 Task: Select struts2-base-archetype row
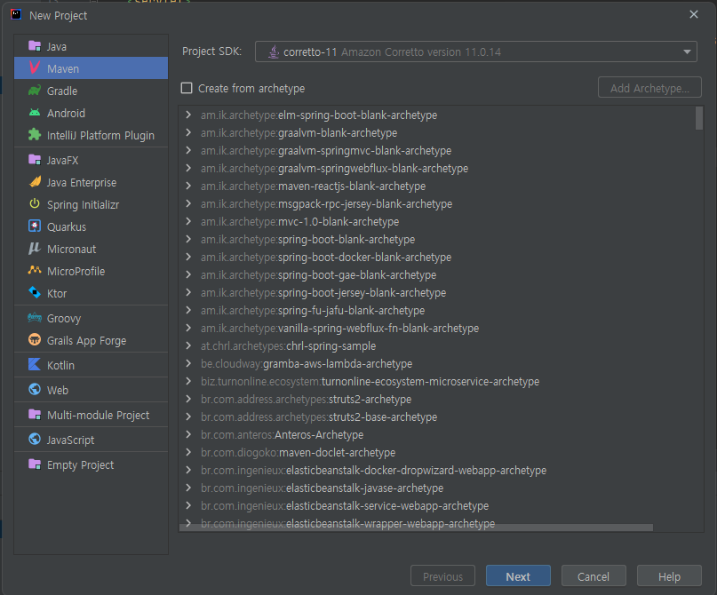[437, 416]
